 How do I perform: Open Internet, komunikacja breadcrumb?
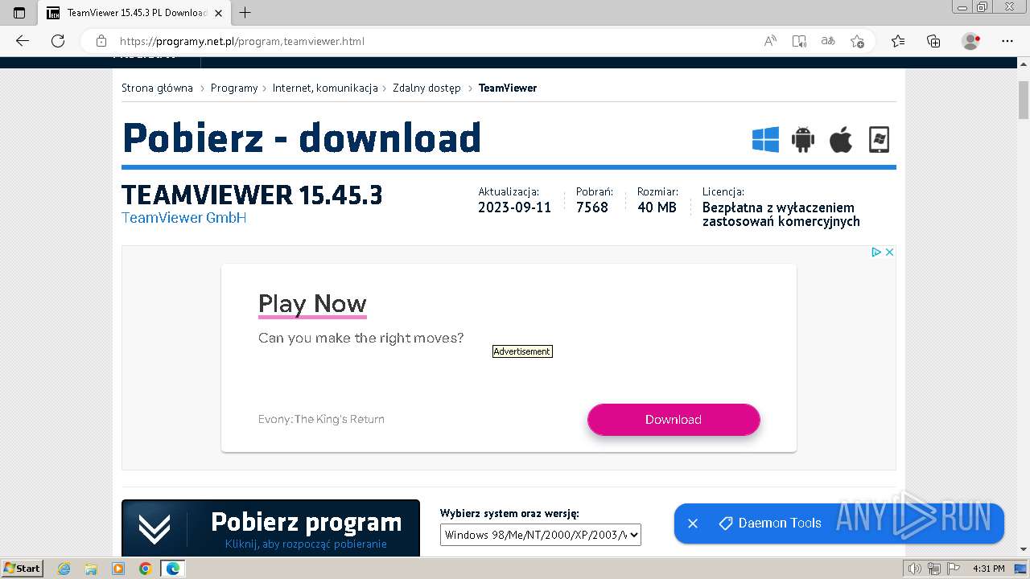(x=325, y=88)
